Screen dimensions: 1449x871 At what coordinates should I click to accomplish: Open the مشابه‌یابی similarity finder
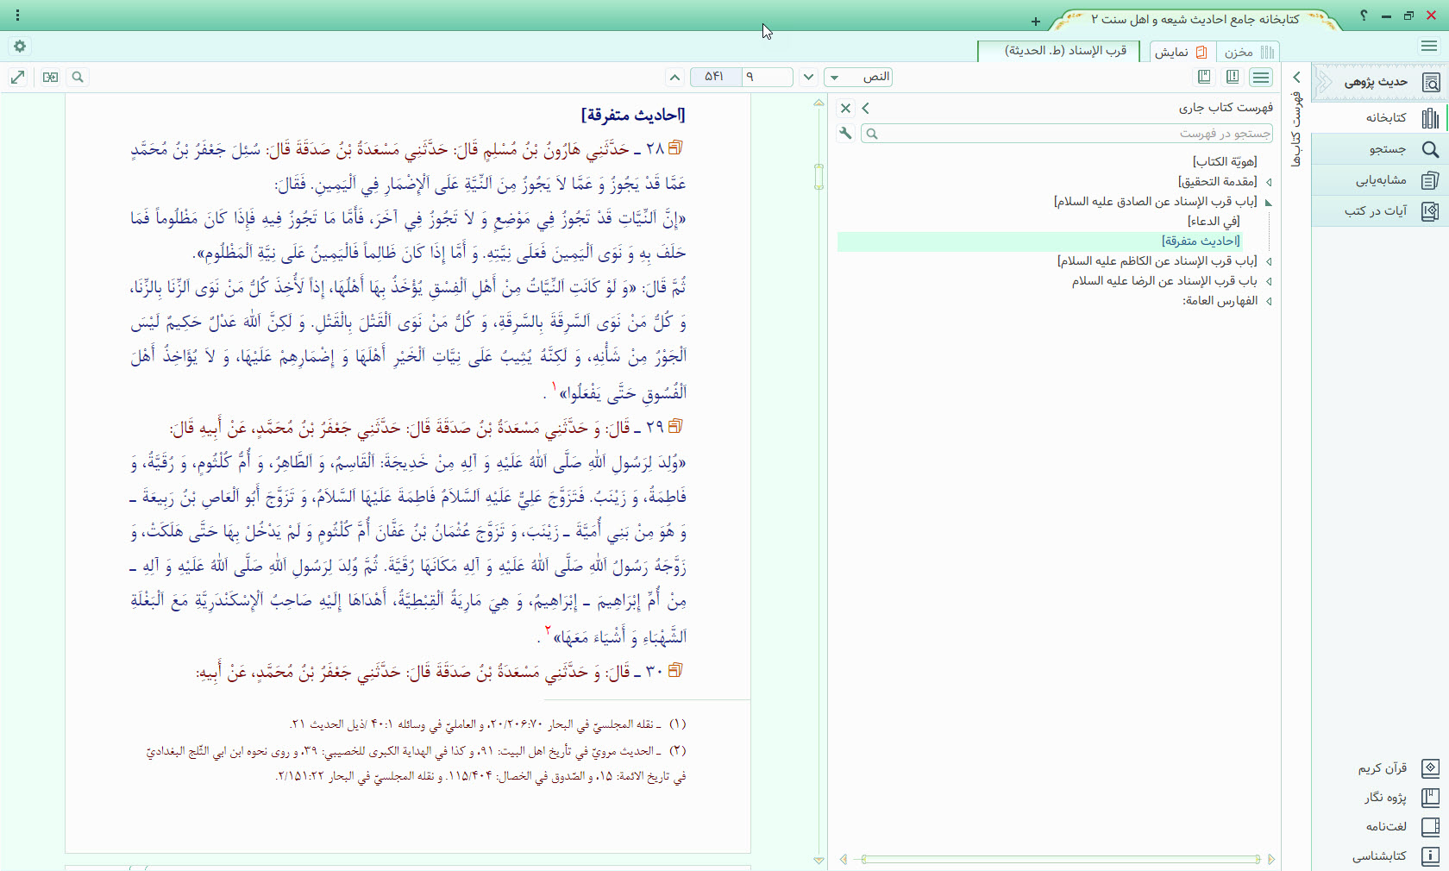coord(1380,180)
